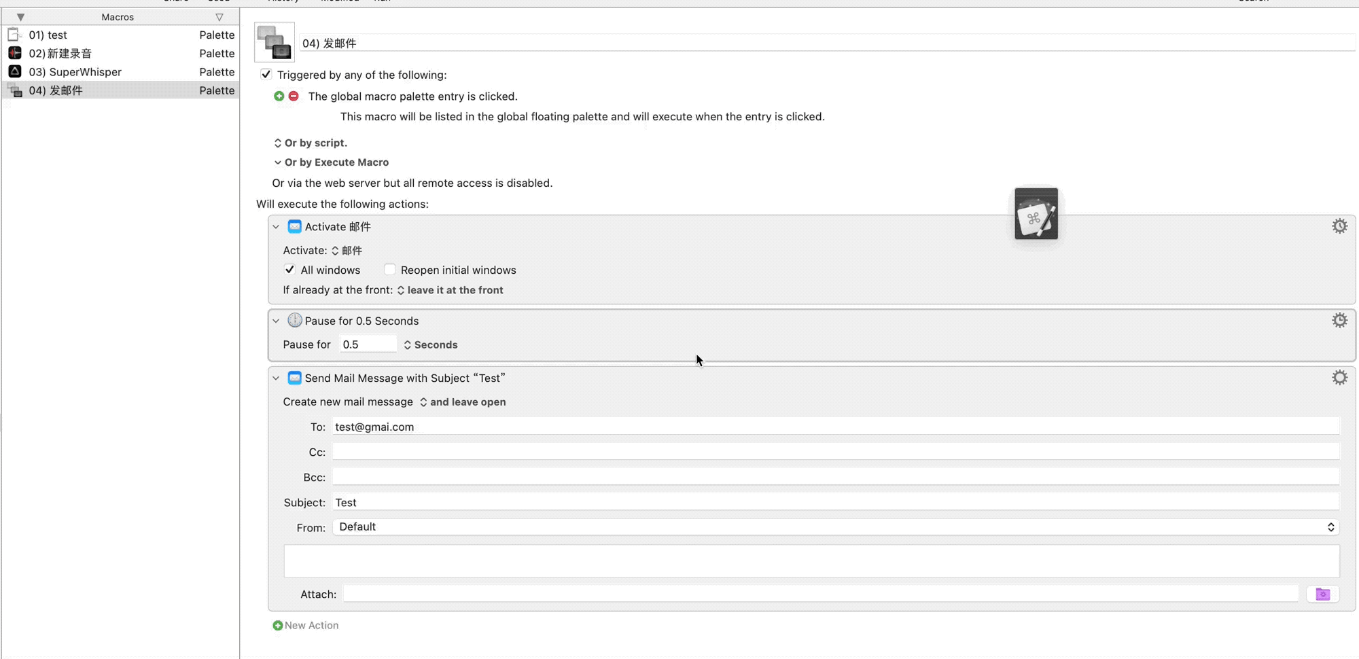Image resolution: width=1359 pixels, height=659 pixels.
Task: Open the Seconds unit popup menu
Action: [431, 345]
